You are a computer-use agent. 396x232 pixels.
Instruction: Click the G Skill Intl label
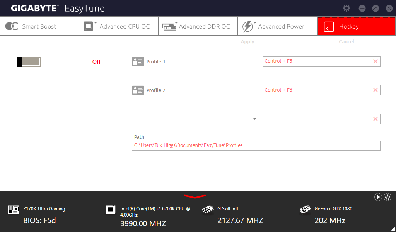[x=227, y=209]
